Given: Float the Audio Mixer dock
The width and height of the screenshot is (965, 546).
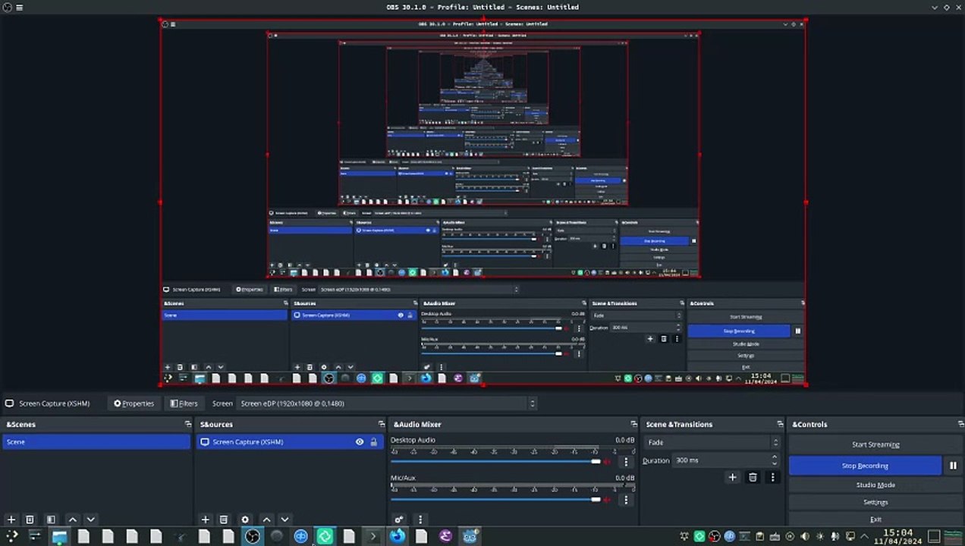Looking at the screenshot, I should [x=633, y=424].
